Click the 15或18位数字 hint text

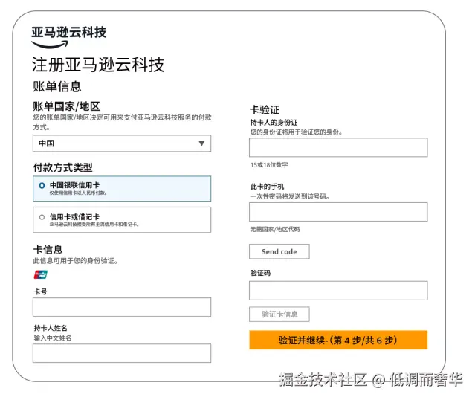pos(269,165)
